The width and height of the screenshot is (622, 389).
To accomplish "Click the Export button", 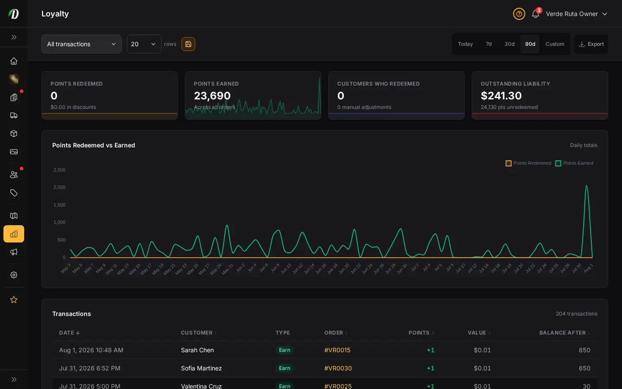I will tap(591, 44).
